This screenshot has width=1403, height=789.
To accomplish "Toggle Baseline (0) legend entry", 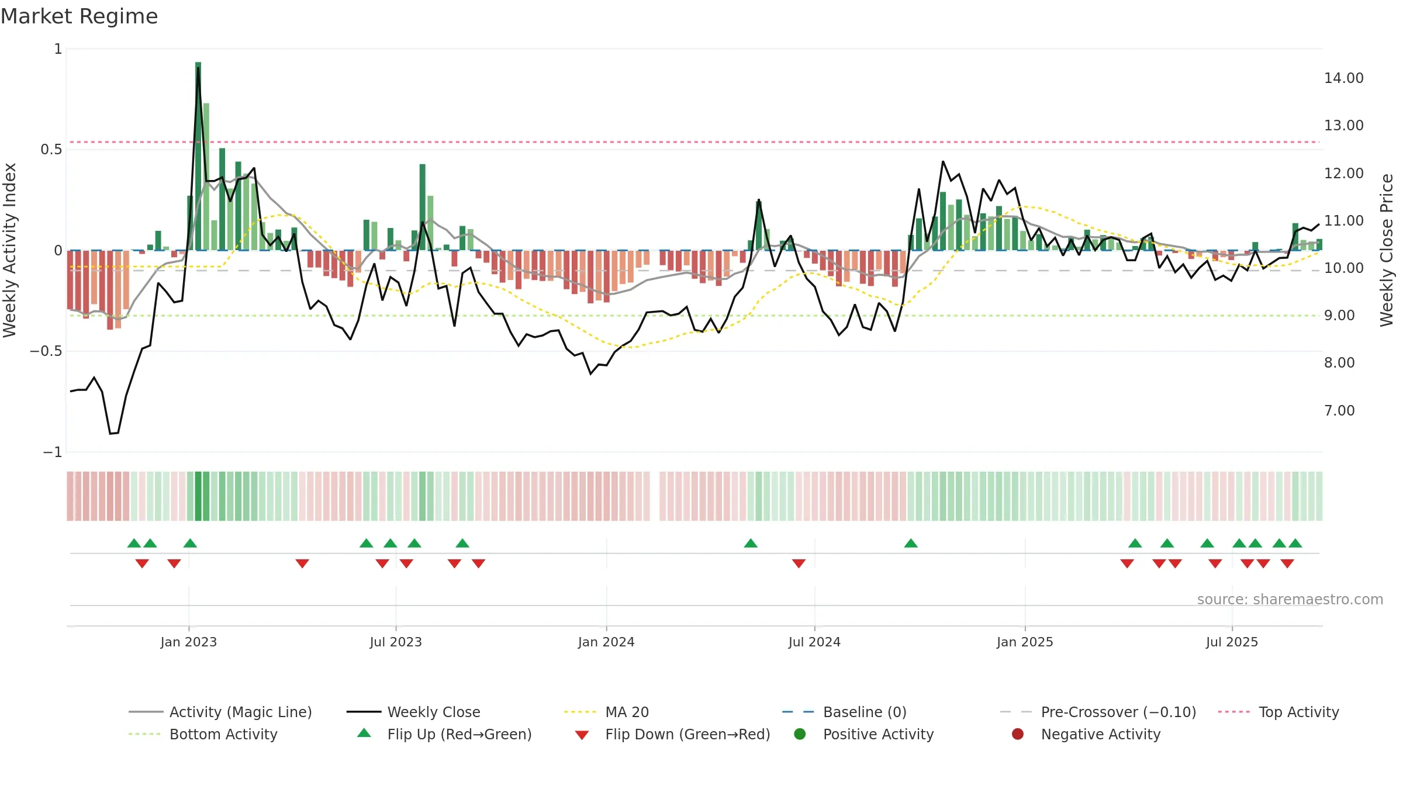I will (x=844, y=712).
